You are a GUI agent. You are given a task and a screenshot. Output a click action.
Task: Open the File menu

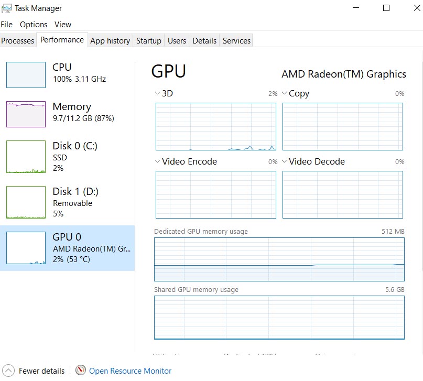tap(6, 25)
